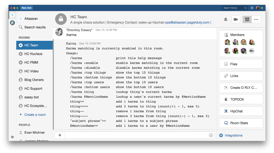
Task: Click Create a room link
Action: point(35,115)
